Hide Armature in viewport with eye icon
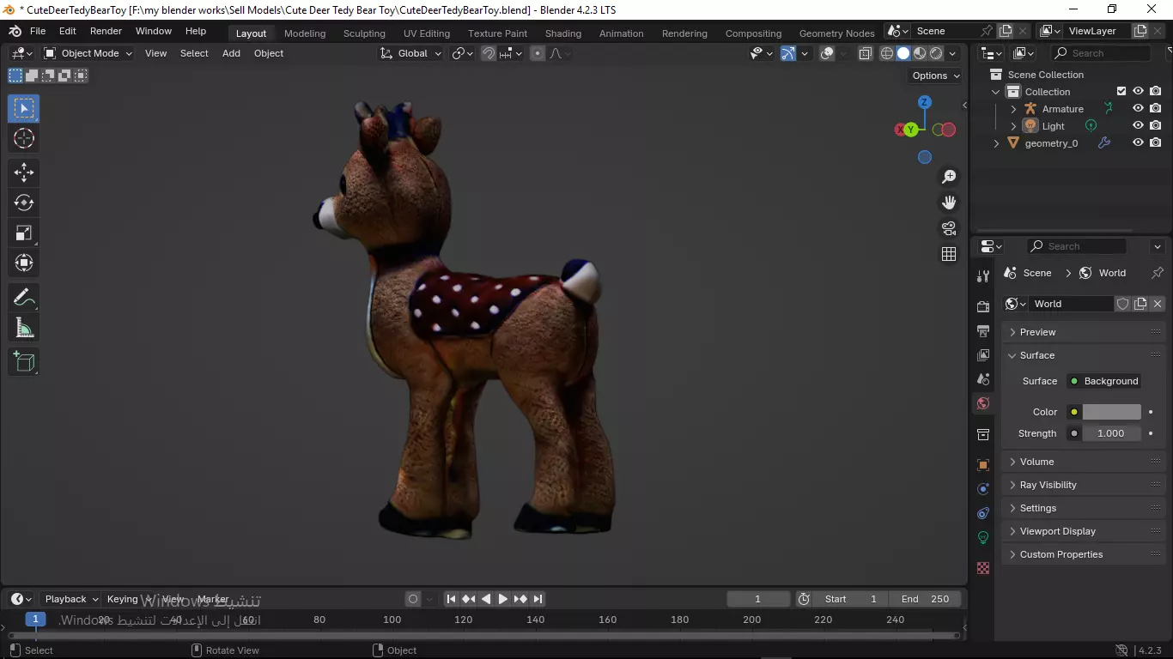Image resolution: width=1173 pixels, height=659 pixels. [1138, 108]
